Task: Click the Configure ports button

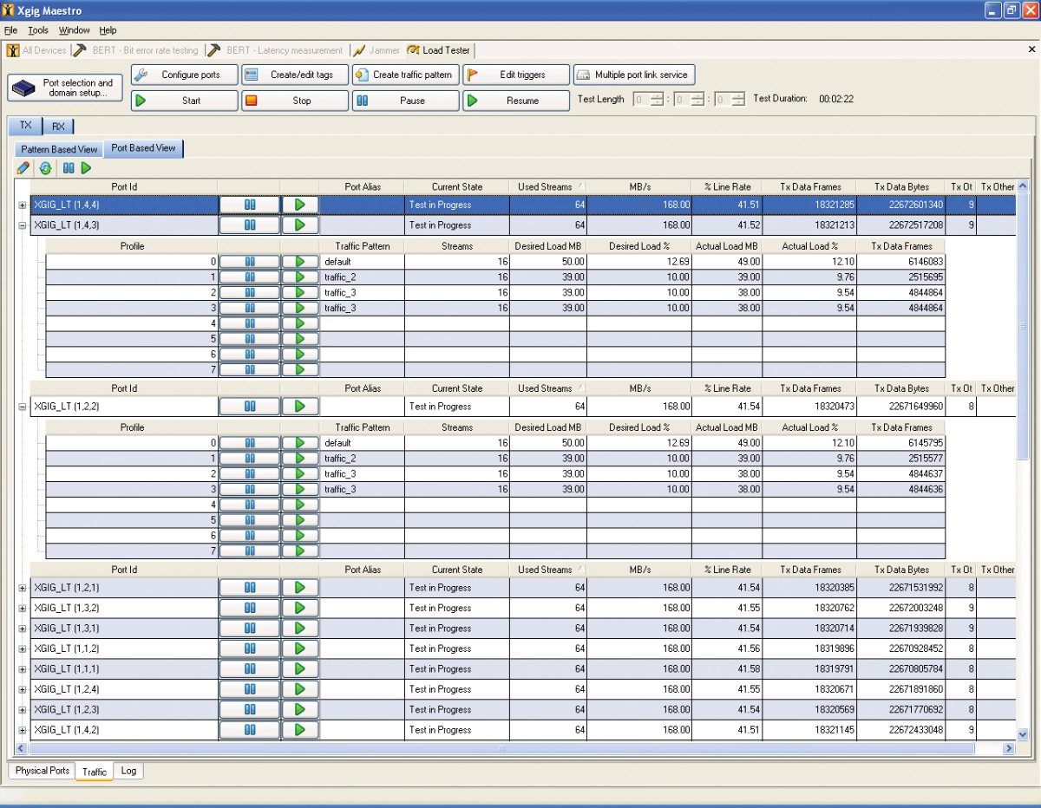Action: point(184,75)
